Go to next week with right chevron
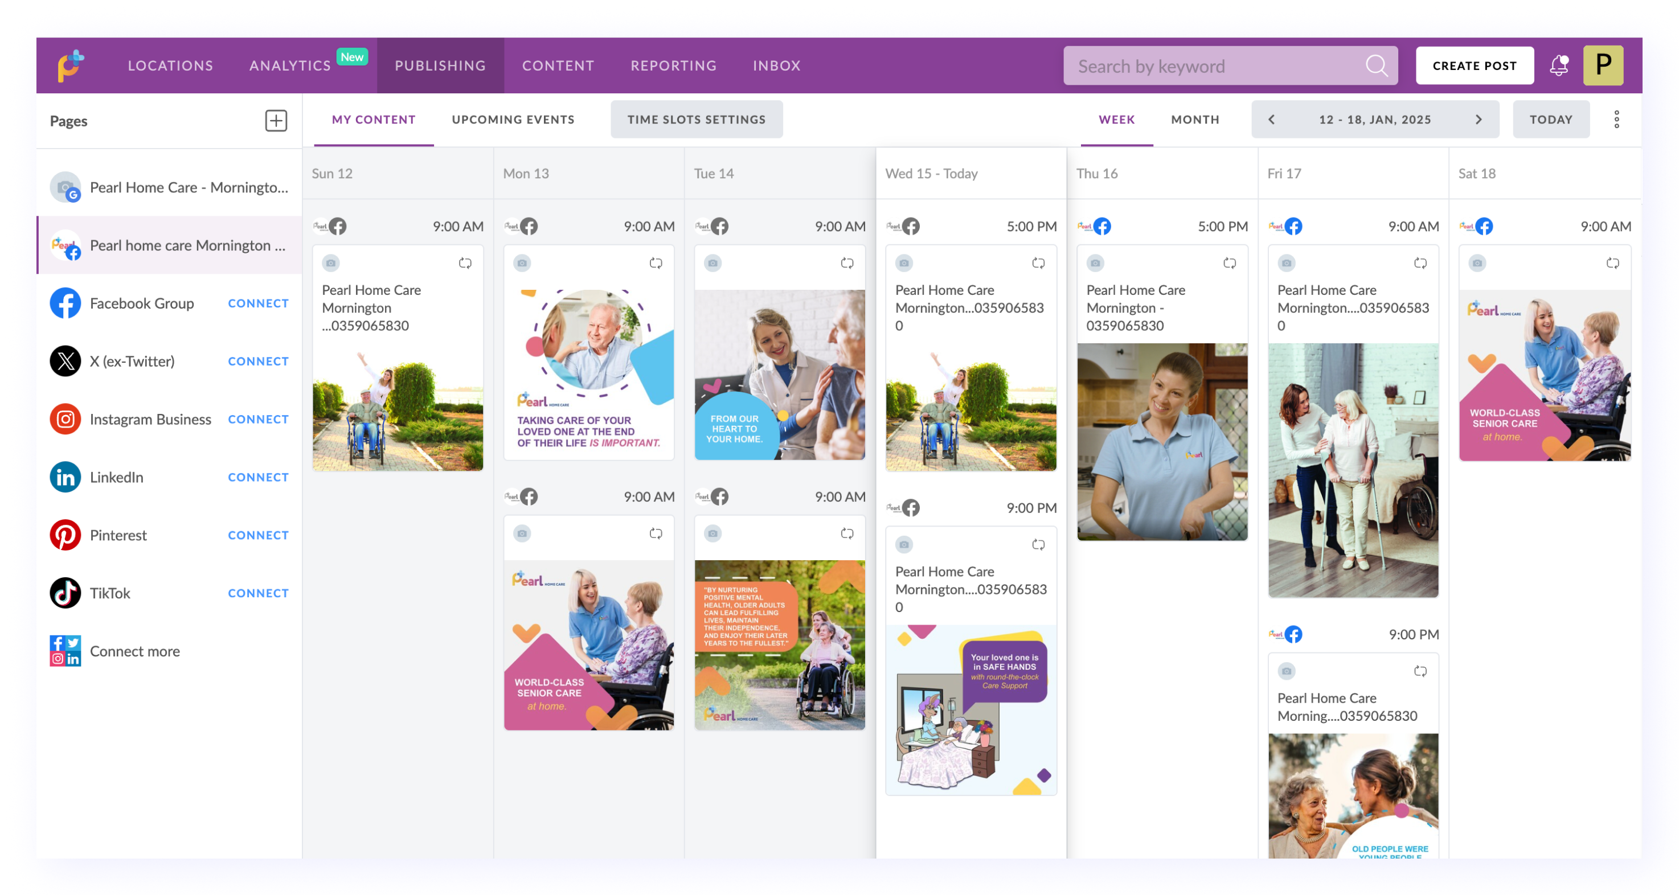This screenshot has height=895, width=1679. pos(1479,119)
